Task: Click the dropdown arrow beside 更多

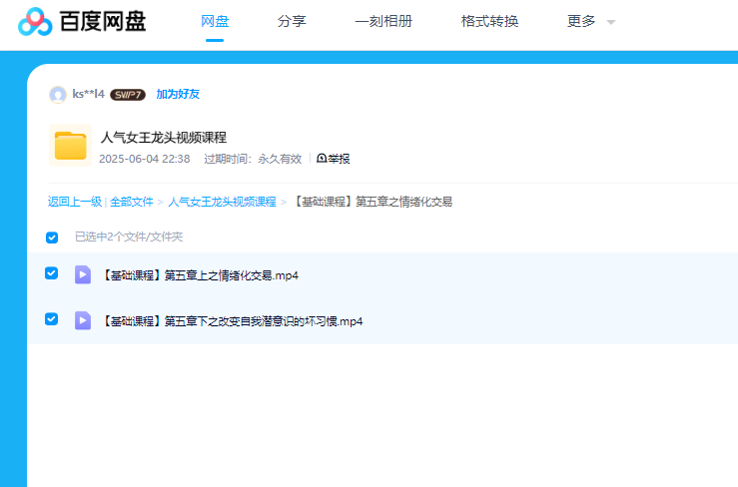Action: [x=611, y=22]
